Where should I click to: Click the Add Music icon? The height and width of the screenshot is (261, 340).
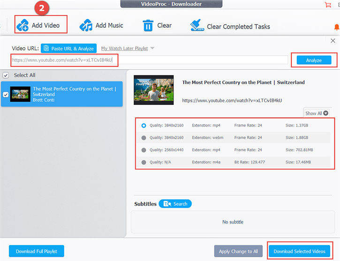point(86,25)
